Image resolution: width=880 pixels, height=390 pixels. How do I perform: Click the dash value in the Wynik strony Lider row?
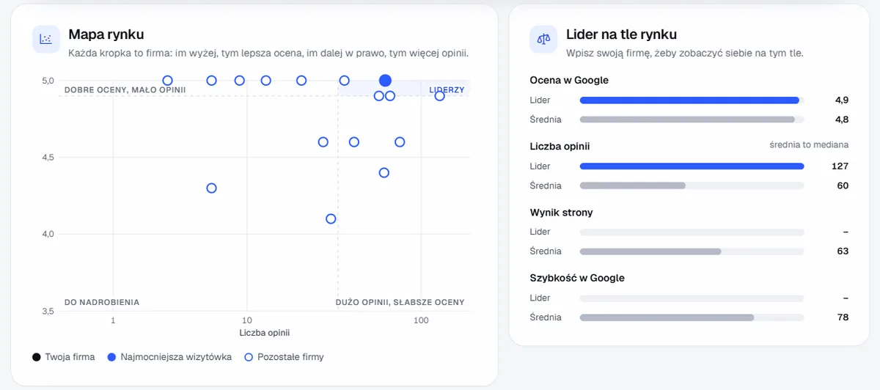tap(846, 232)
